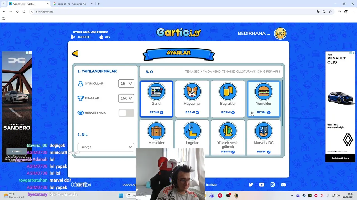
Task: Open the media controls icon
Action: pos(339,12)
